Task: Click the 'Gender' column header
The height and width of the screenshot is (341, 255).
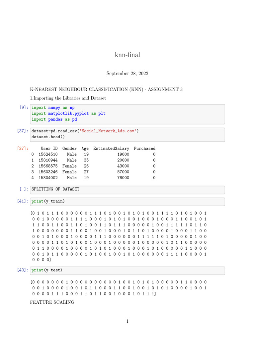Action: [69, 149]
